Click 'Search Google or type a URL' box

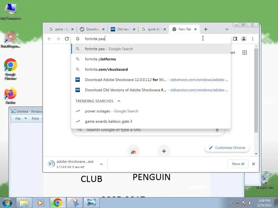coord(149,130)
